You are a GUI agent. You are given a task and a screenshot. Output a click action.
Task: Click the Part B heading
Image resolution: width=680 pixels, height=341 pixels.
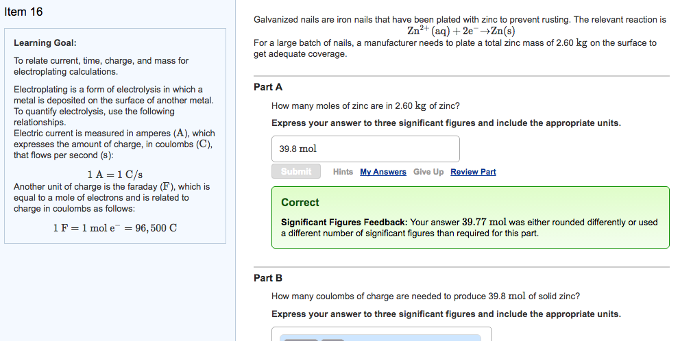pyautogui.click(x=268, y=278)
